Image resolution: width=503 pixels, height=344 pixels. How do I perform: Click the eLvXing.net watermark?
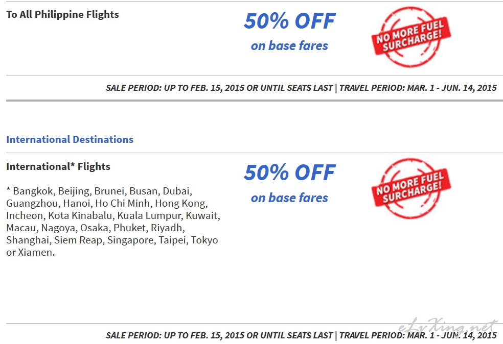448,326
